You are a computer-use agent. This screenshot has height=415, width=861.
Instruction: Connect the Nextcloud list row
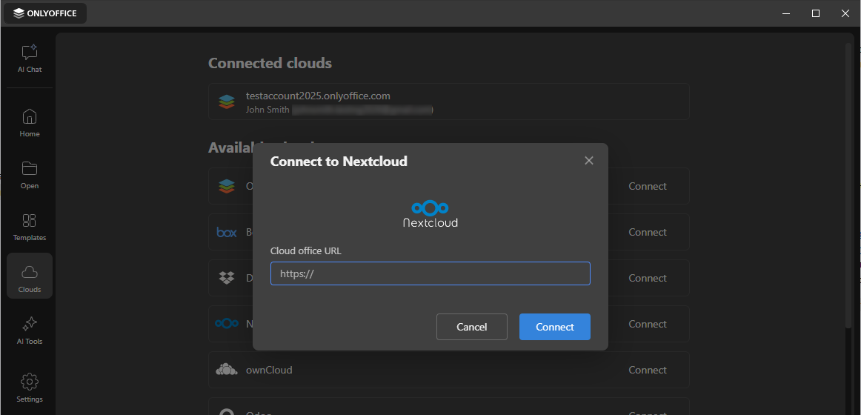click(x=648, y=324)
